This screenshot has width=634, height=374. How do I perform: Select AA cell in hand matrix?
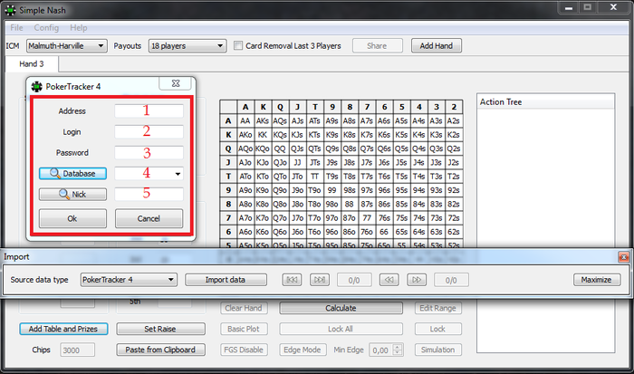245,120
